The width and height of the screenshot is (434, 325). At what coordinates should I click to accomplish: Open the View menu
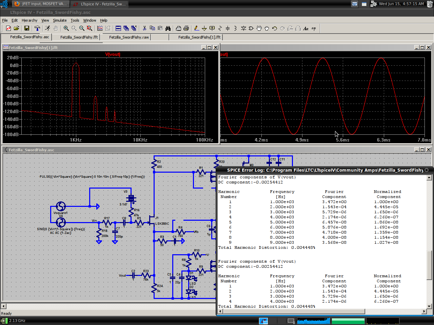coord(45,20)
